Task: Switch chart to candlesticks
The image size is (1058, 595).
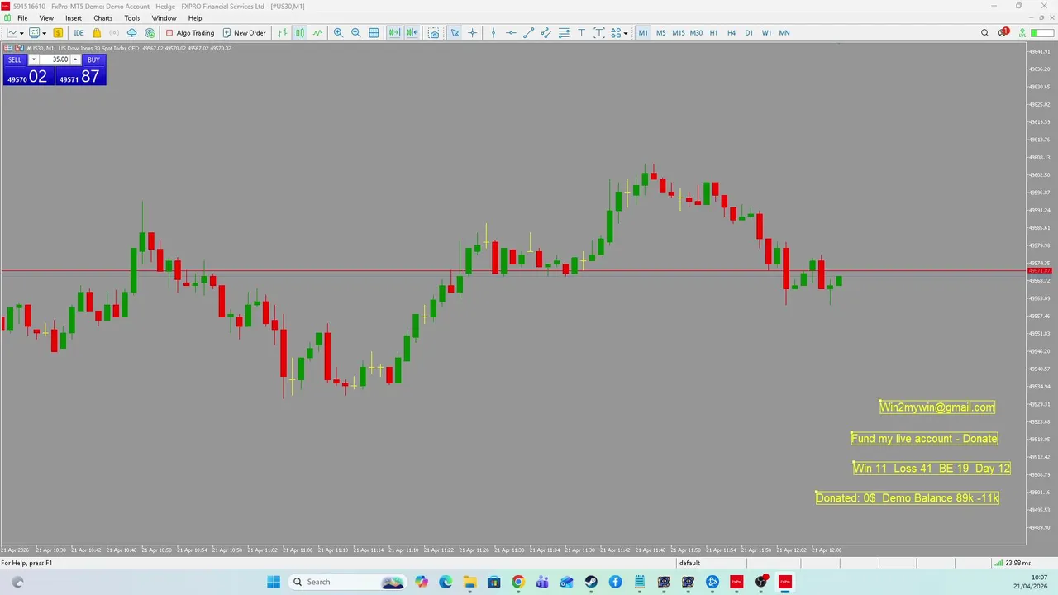Action: pos(299,33)
